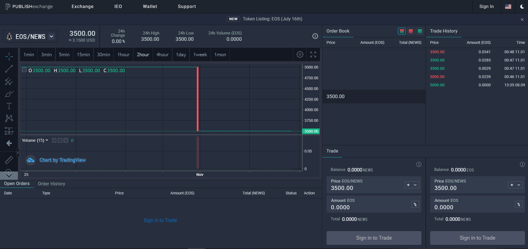This screenshot has height=249, width=528.
Task: Select the 1day timeframe
Action: (181, 55)
